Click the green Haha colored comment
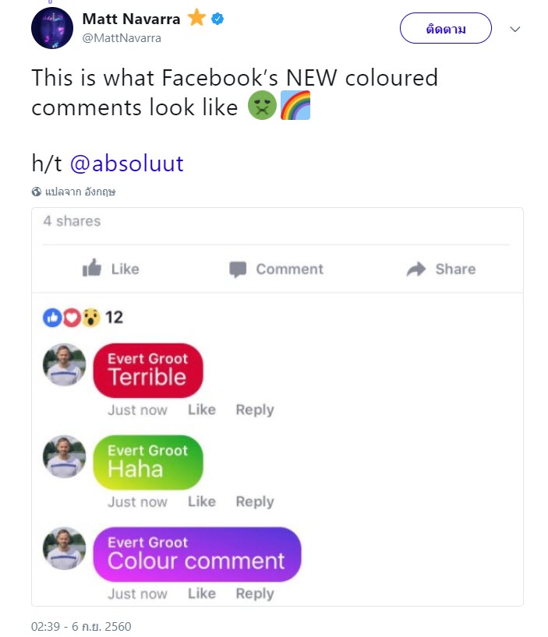548x637 pixels. click(x=148, y=462)
